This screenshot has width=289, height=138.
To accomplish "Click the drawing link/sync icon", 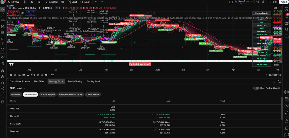I will pyautogui.click(x=3, y=94).
